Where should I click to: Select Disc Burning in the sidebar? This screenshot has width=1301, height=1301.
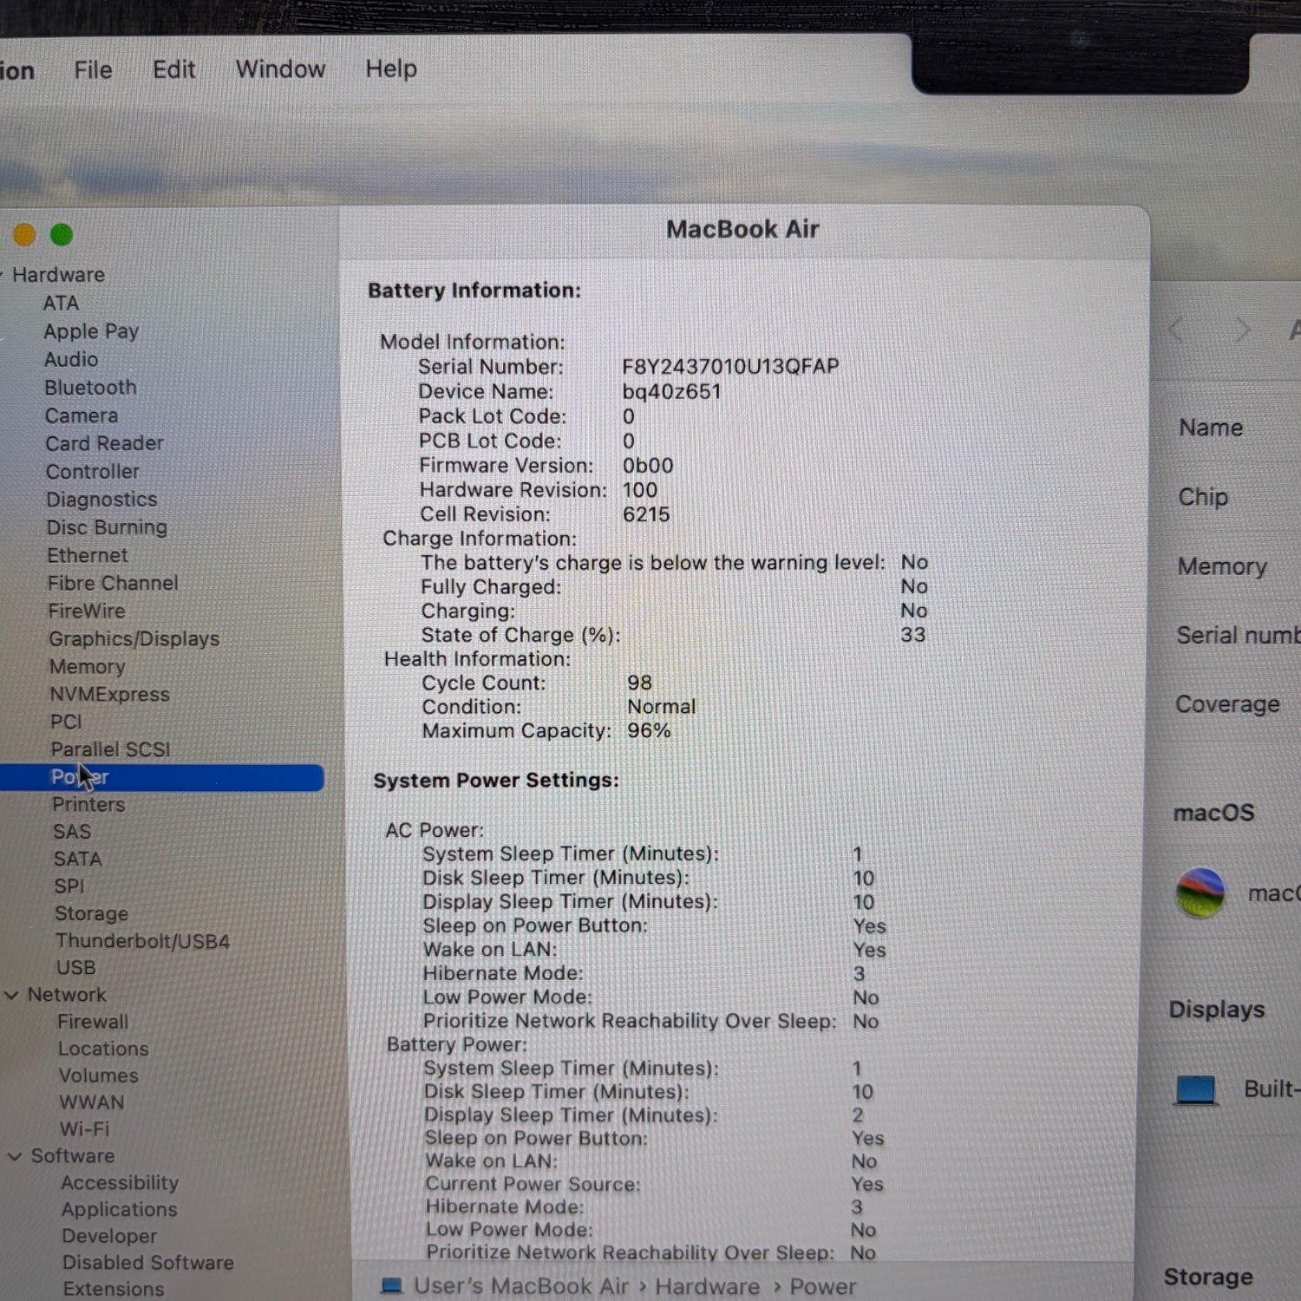pyautogui.click(x=107, y=527)
